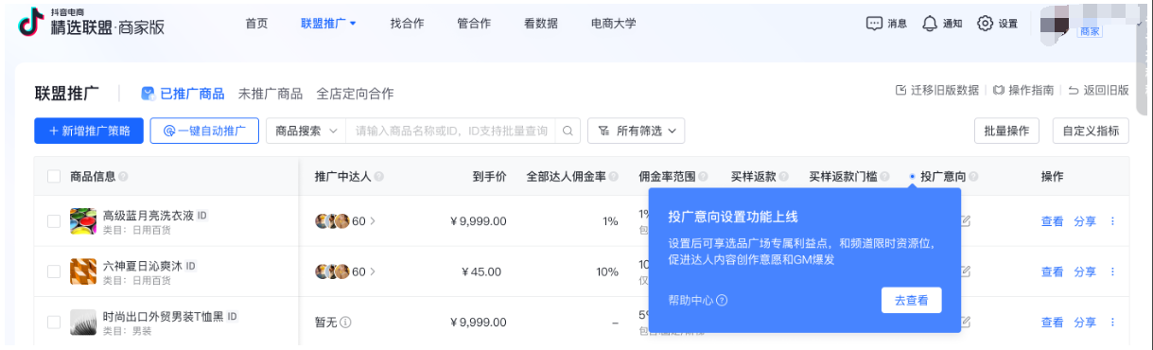Screen dimensions: 1153x350
Task: Click the 已推广商品 tab icon
Action: (148, 94)
